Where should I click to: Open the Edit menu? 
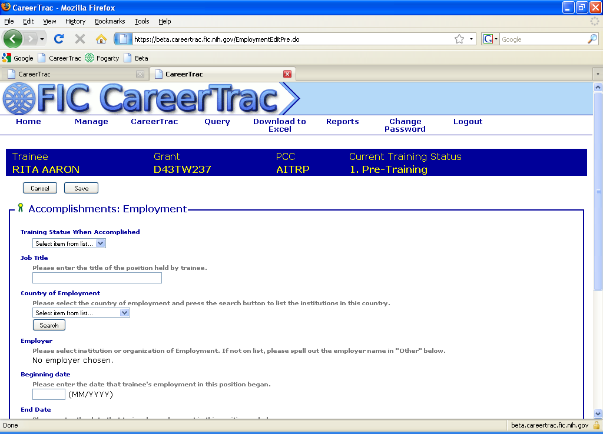coord(28,21)
